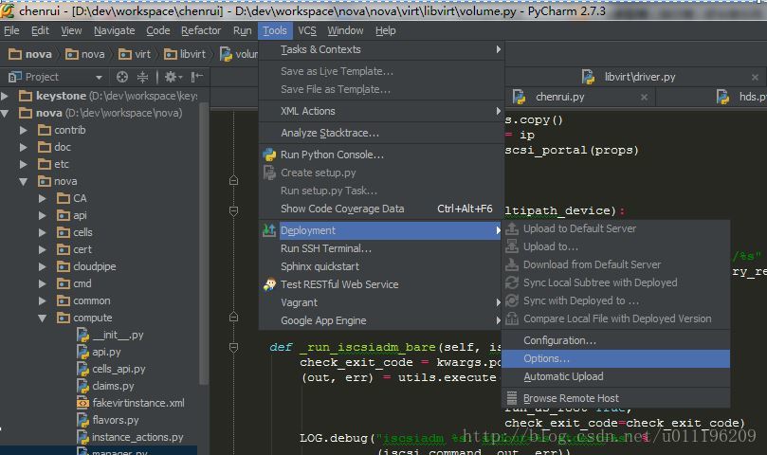Image resolution: width=767 pixels, height=455 pixels.
Task: Select Configuration... in Deployment submenu
Action: [616, 340]
